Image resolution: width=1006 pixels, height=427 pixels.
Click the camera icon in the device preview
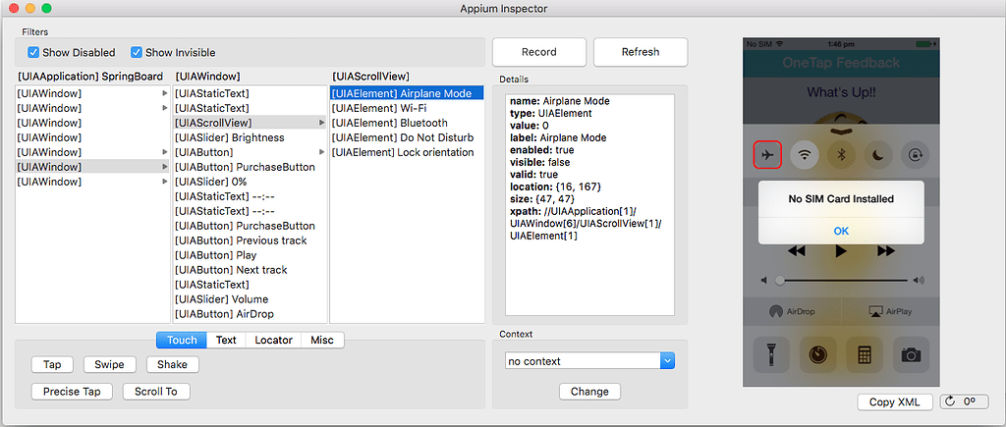[x=912, y=353]
